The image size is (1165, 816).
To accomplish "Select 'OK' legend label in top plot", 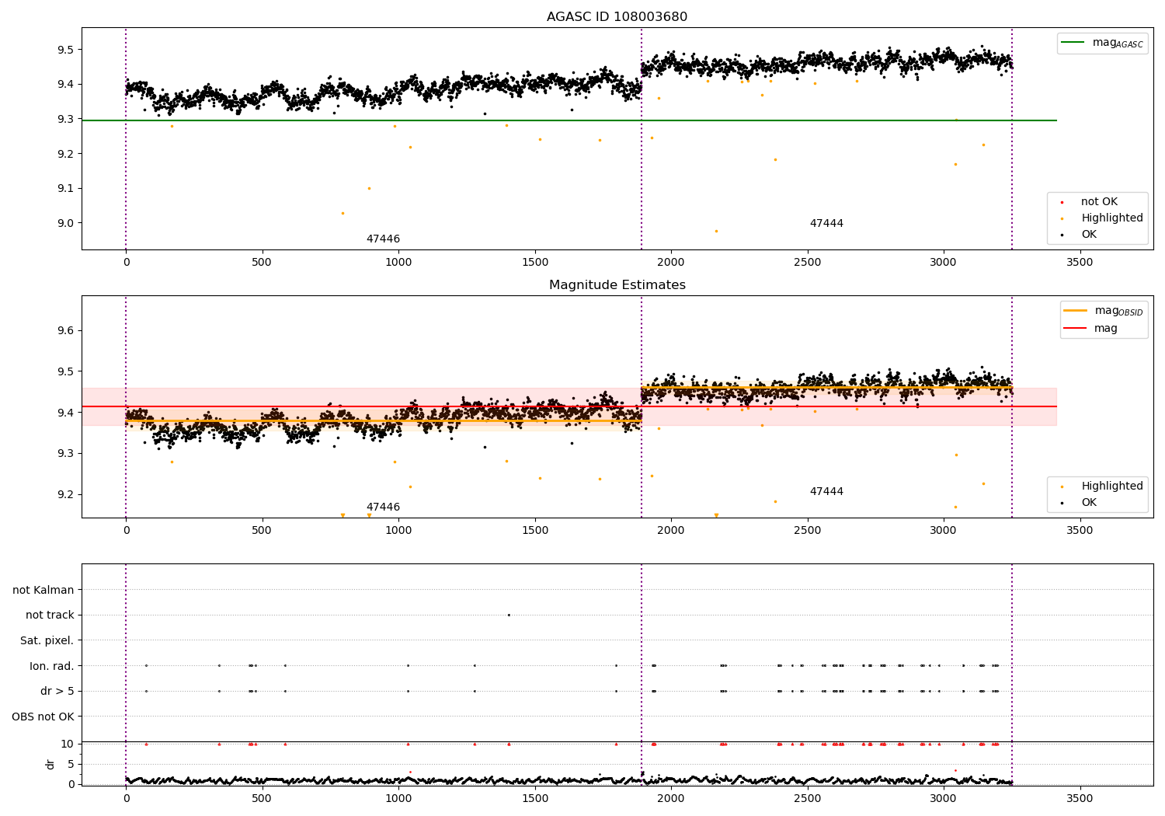I will point(1089,235).
